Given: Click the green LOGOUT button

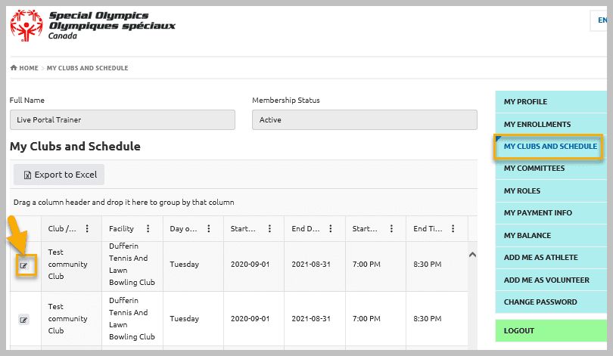Looking at the screenshot, I should (x=551, y=330).
